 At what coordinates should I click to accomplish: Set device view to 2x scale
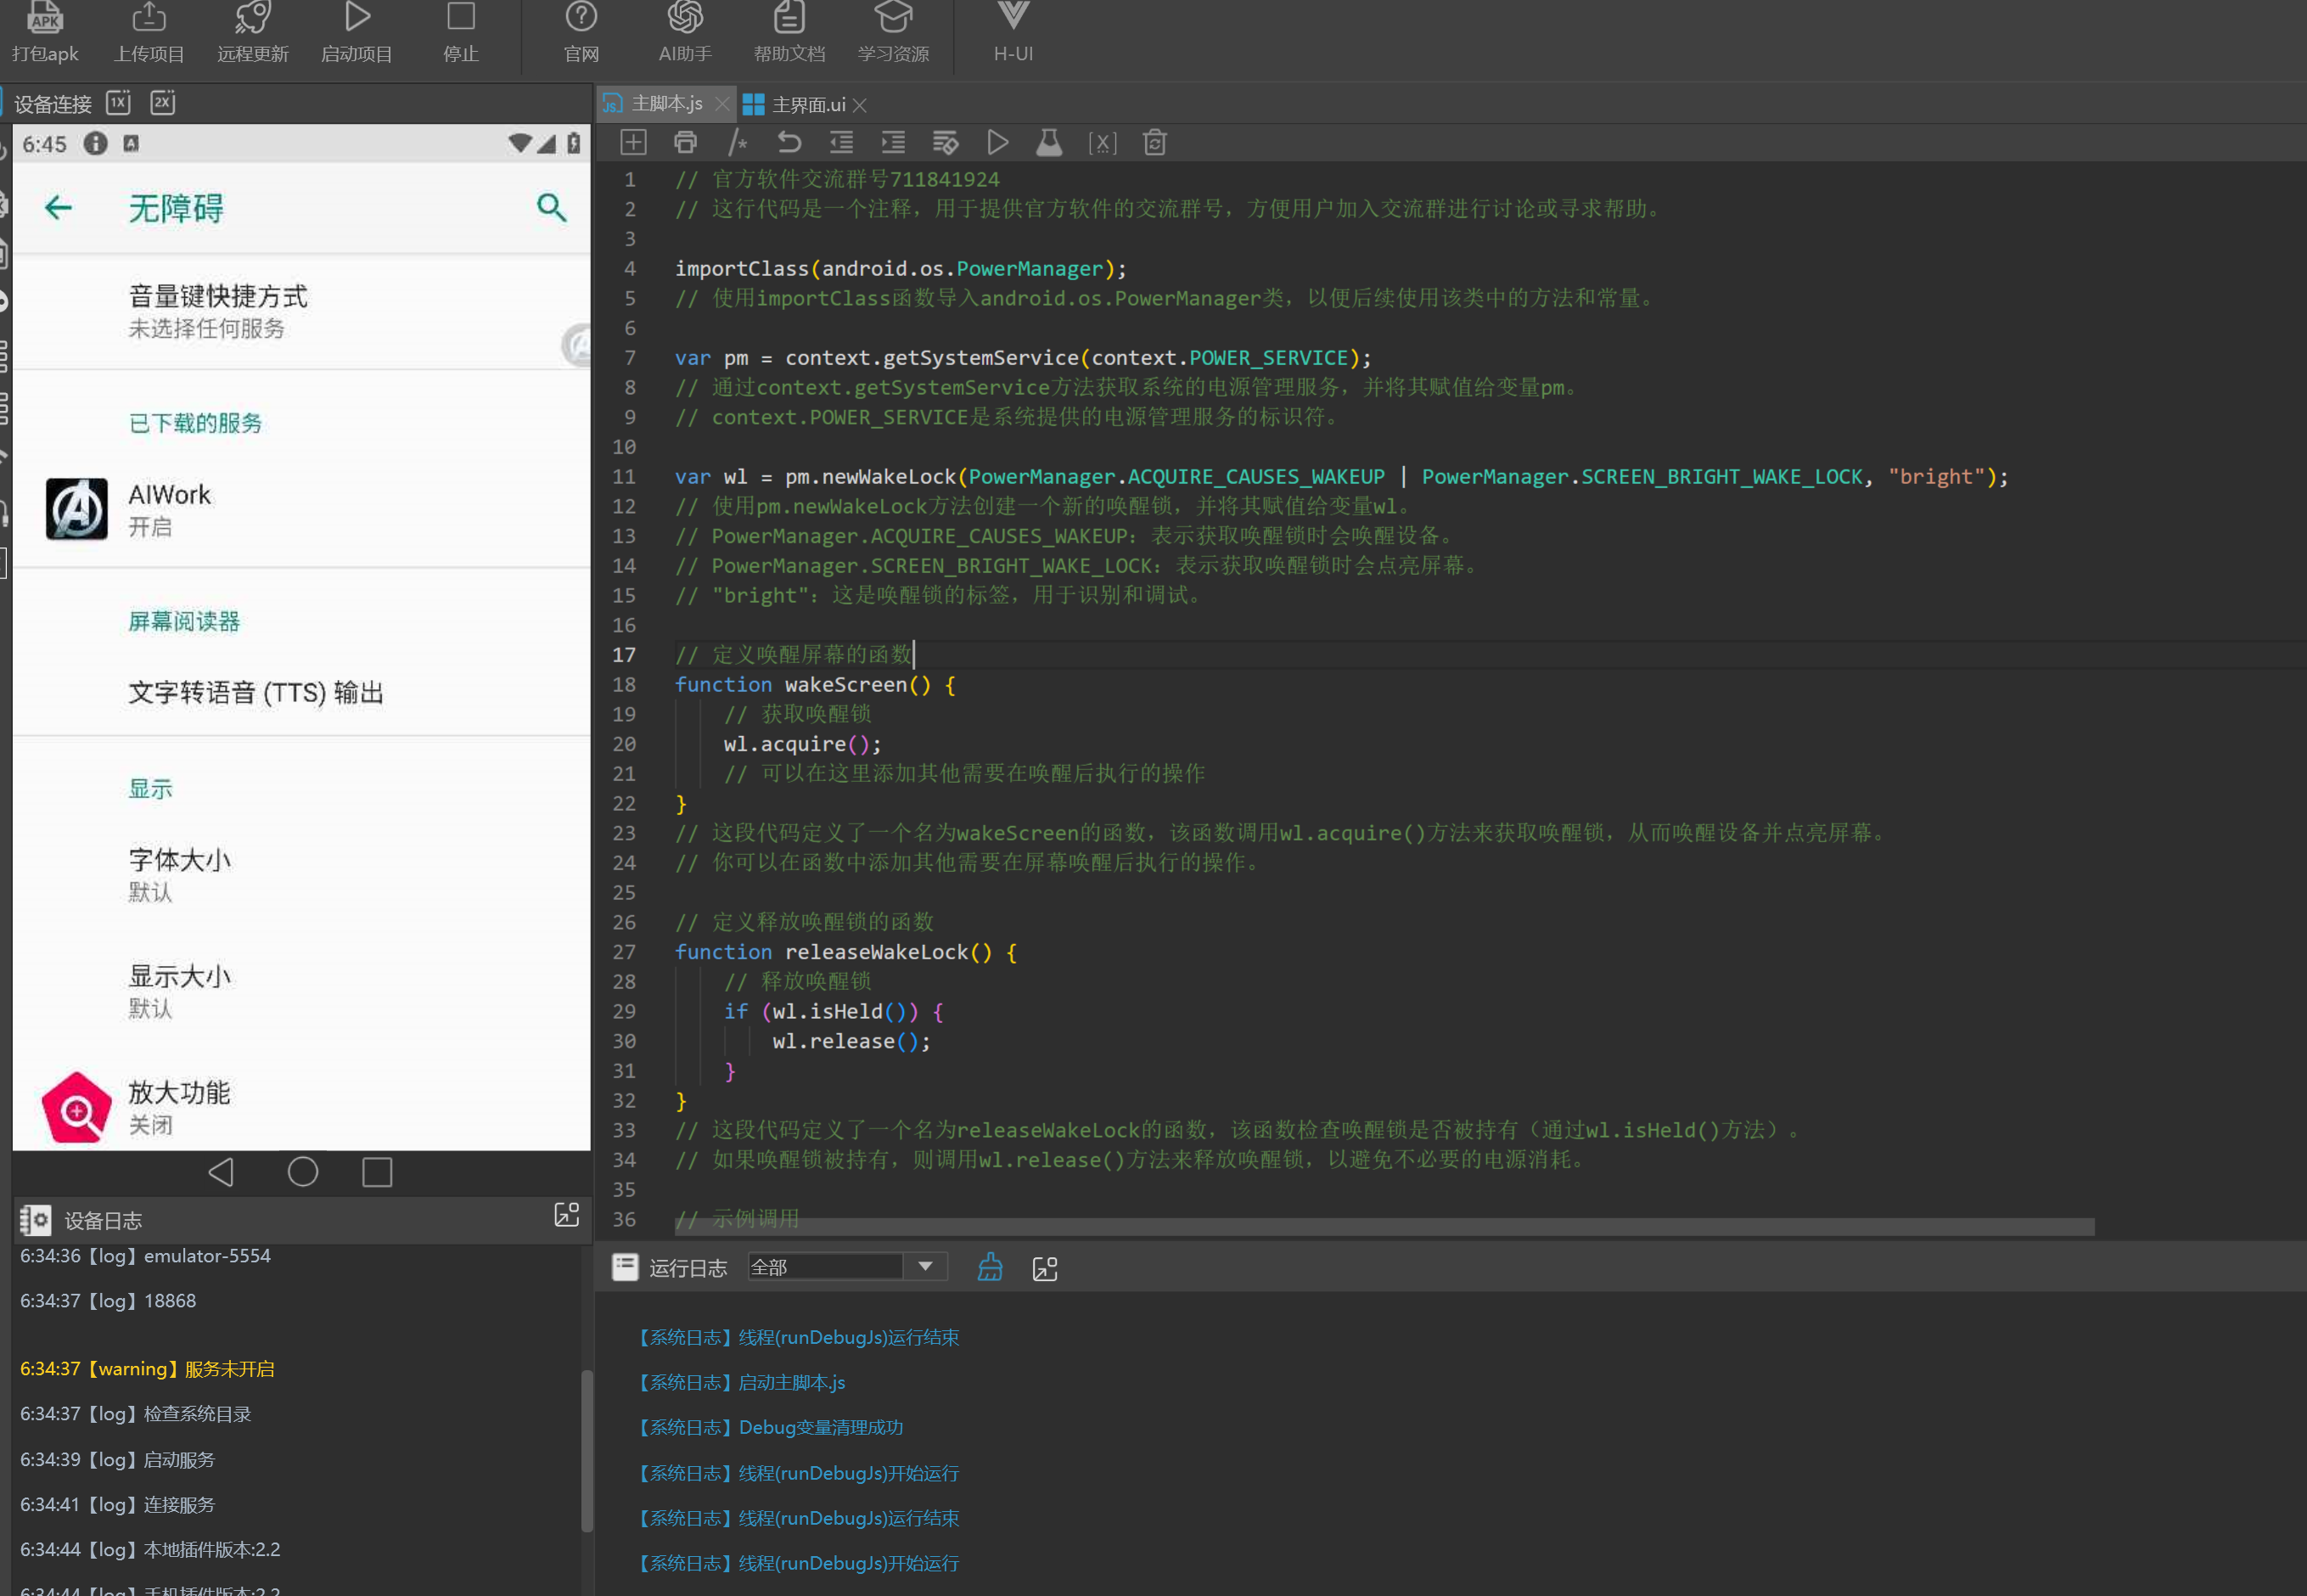(163, 102)
